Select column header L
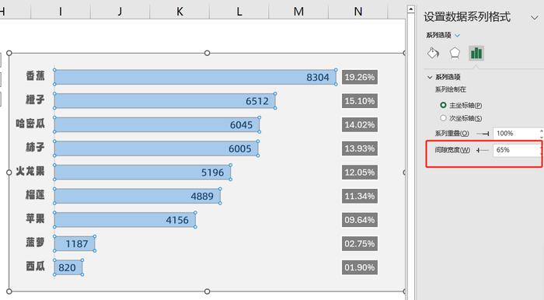Viewport: 544px width, 300px height. tap(239, 12)
